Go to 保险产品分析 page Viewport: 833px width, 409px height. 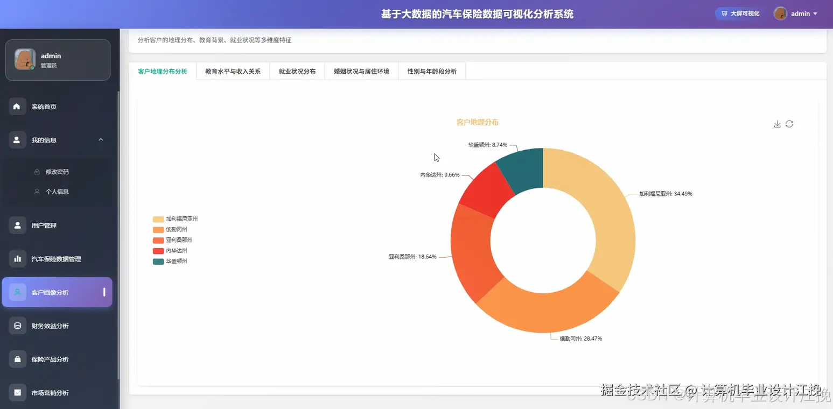click(x=57, y=359)
